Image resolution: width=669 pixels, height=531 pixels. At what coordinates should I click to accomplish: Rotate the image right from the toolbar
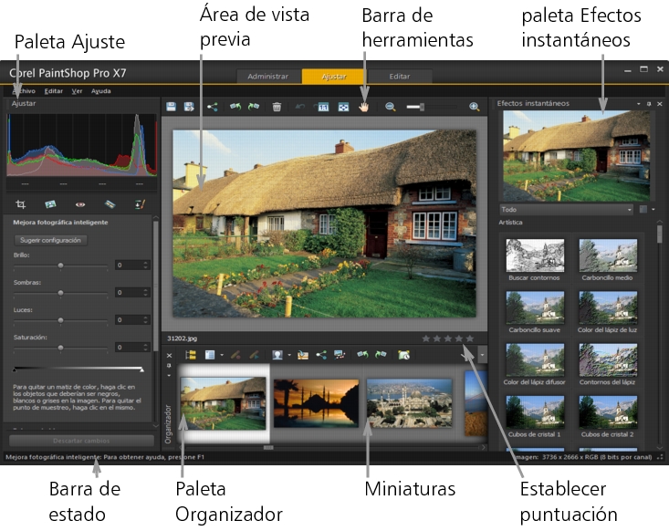coord(253,107)
